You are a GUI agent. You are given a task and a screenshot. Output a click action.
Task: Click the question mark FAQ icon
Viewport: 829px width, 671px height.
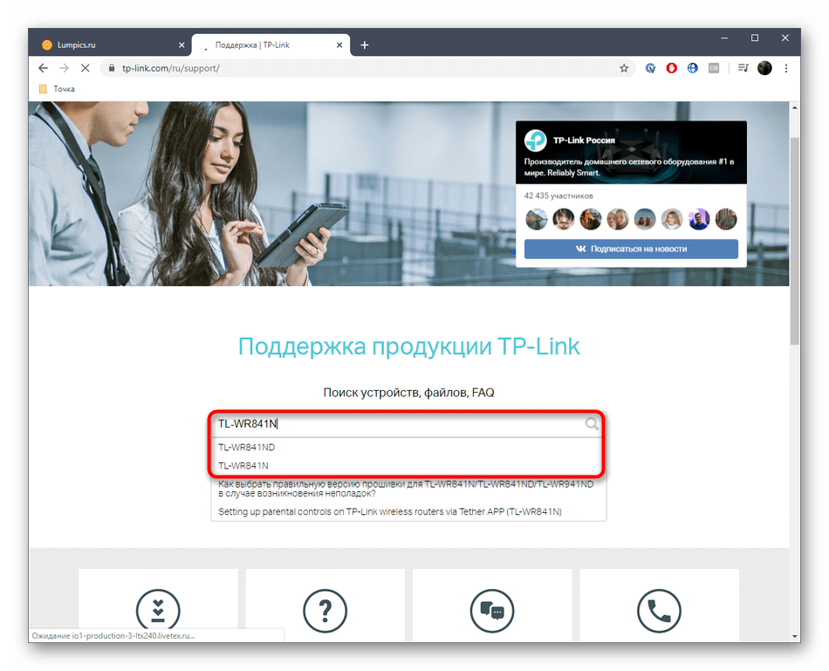325,611
